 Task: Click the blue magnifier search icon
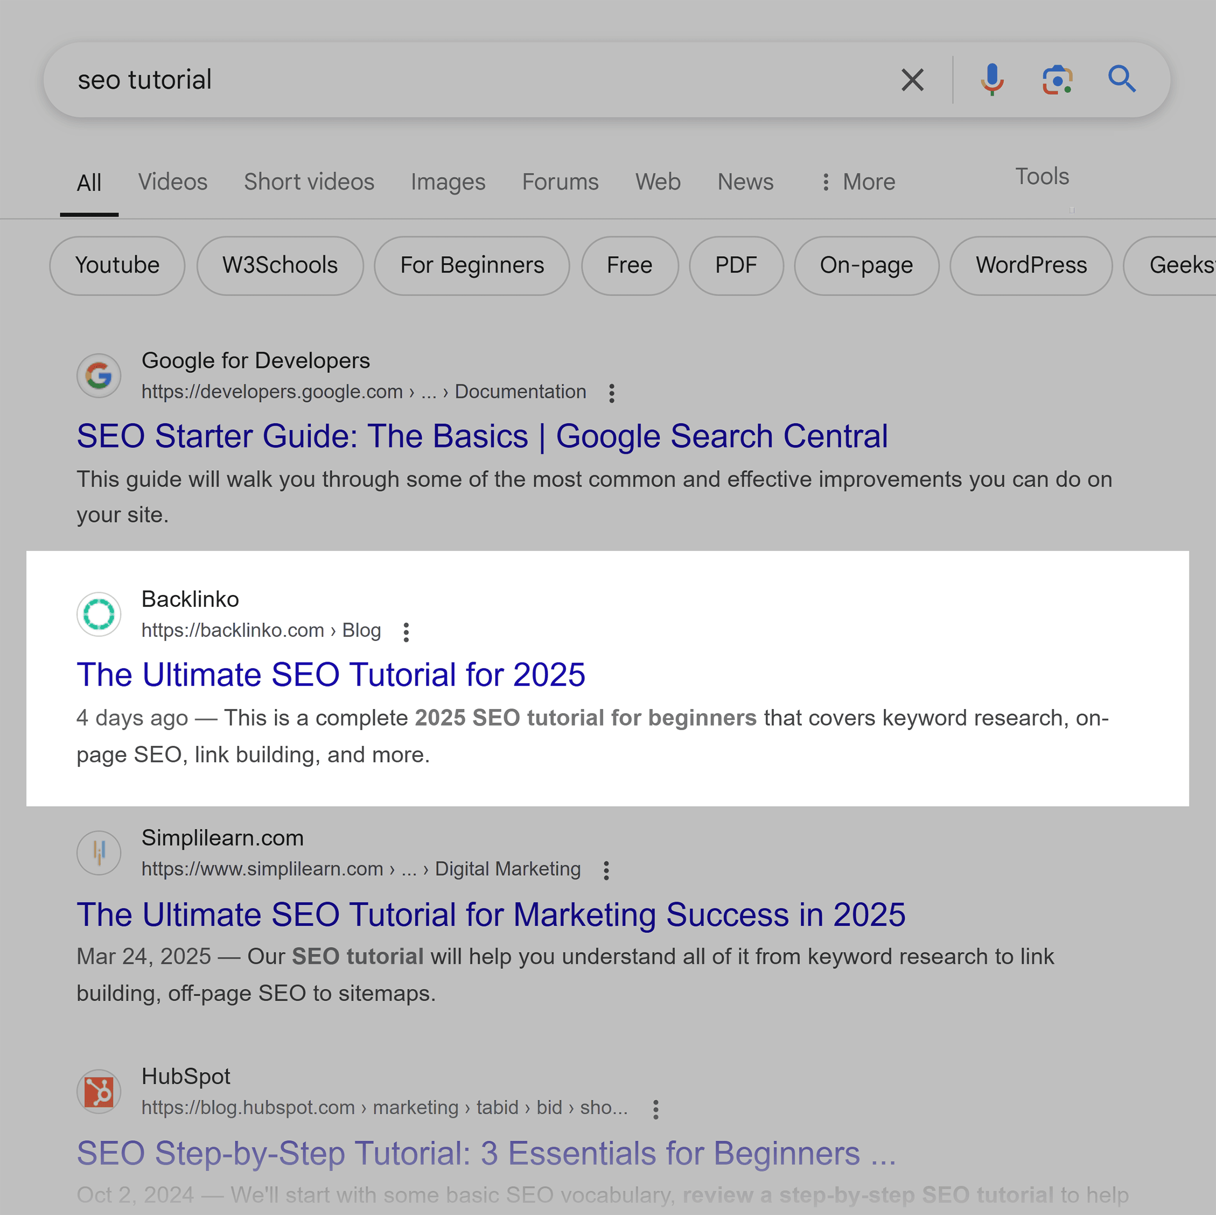click(1122, 79)
